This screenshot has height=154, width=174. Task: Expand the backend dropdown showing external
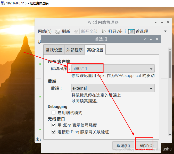click(x=113, y=88)
